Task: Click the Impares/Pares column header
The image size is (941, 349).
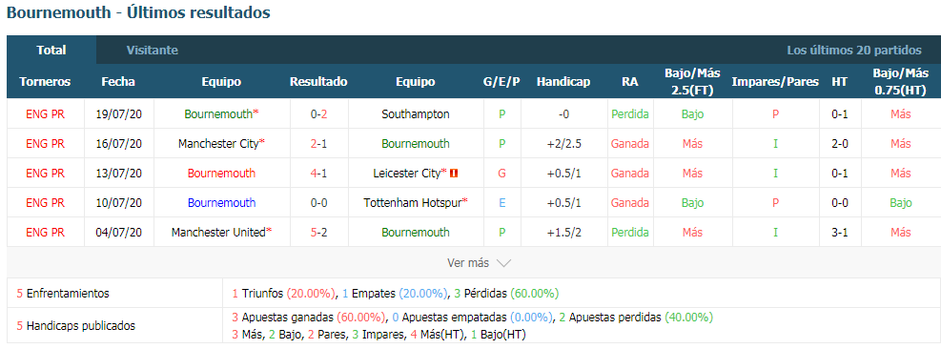Action: [775, 82]
